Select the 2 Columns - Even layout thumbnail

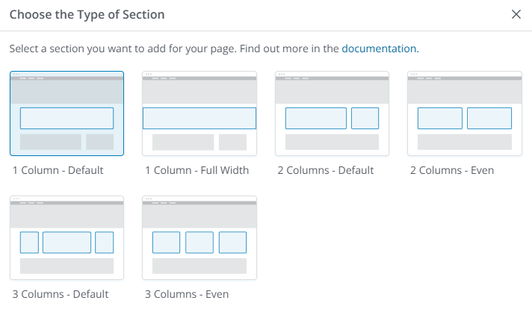[x=464, y=113]
